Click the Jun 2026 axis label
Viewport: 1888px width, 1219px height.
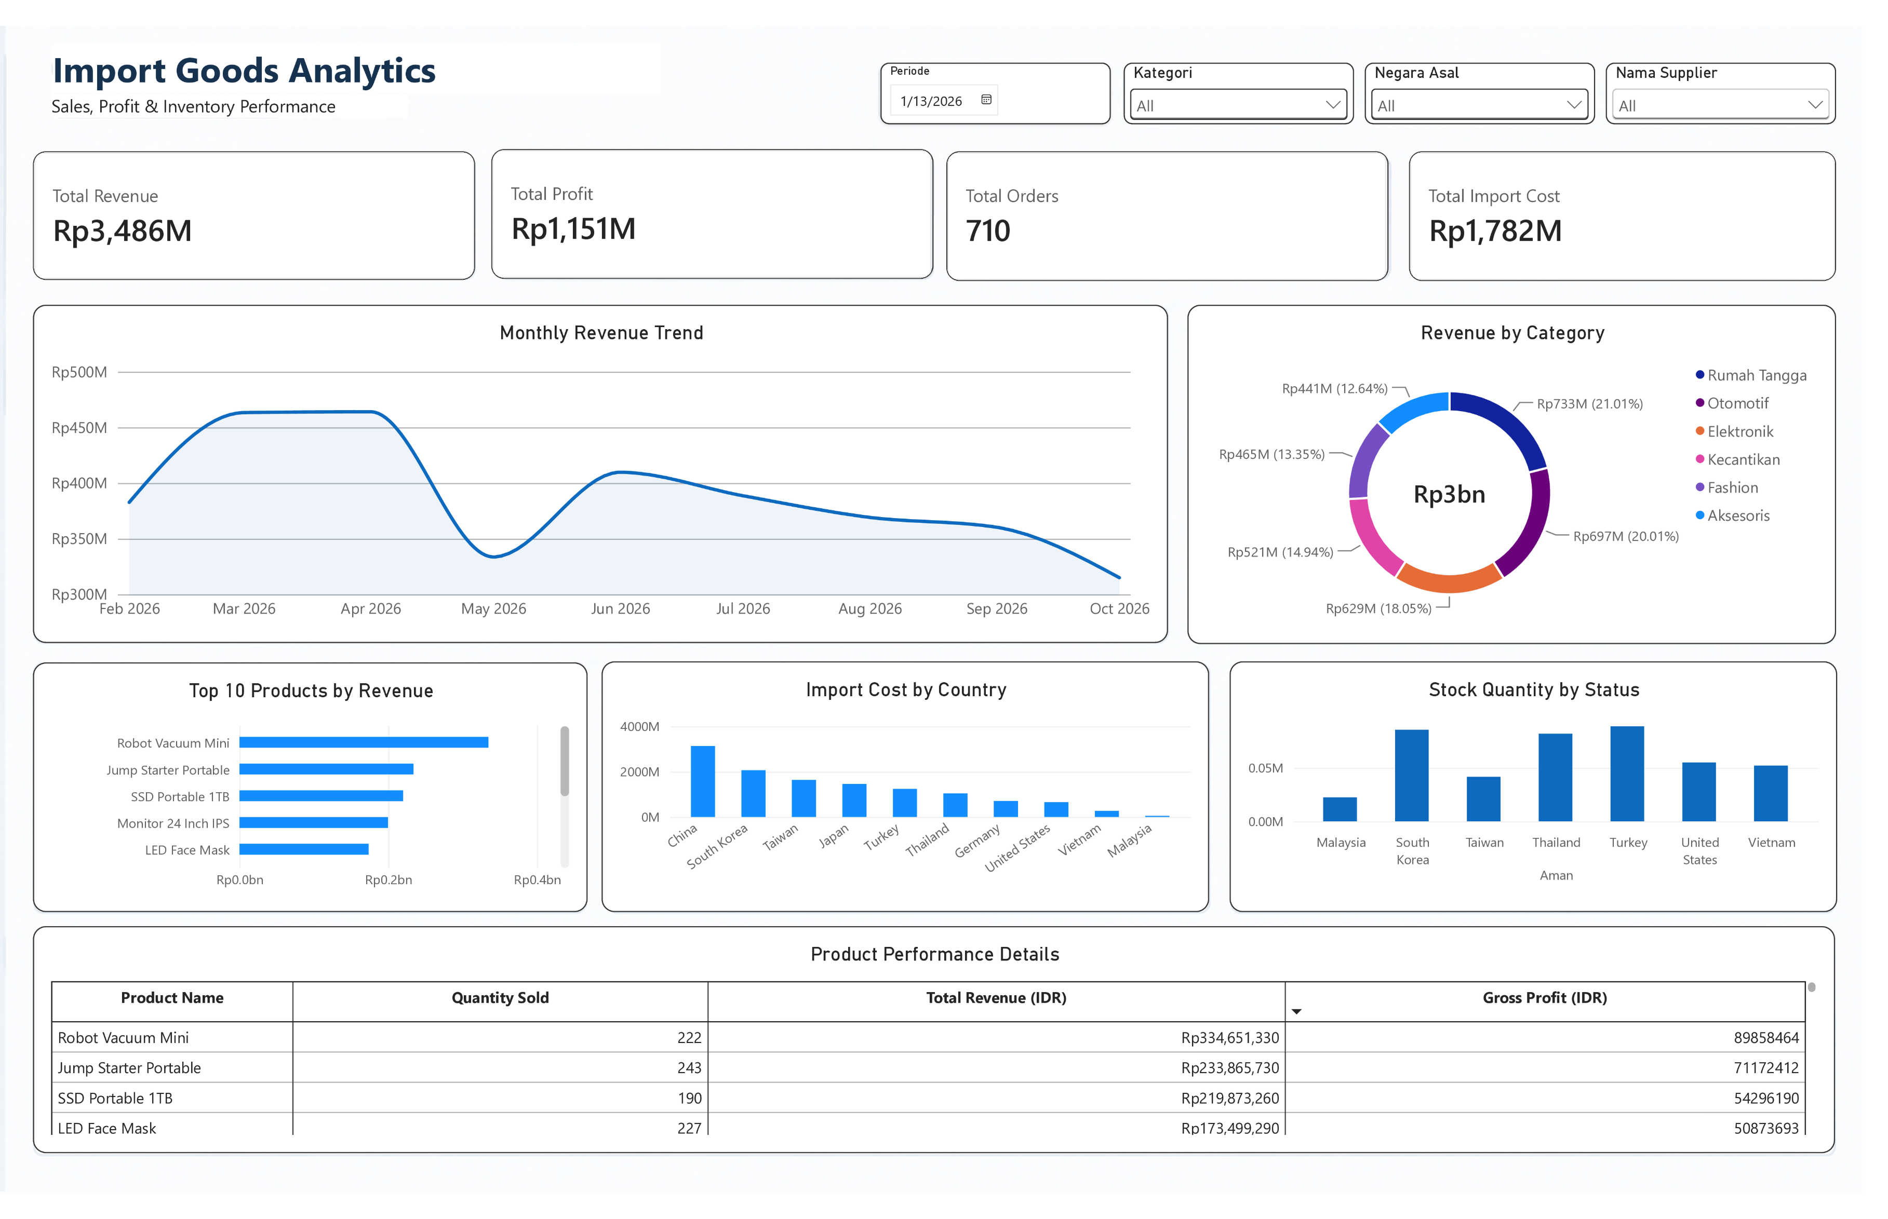pyautogui.click(x=620, y=608)
